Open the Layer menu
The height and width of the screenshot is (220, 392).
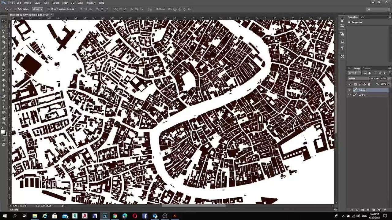point(37,3)
